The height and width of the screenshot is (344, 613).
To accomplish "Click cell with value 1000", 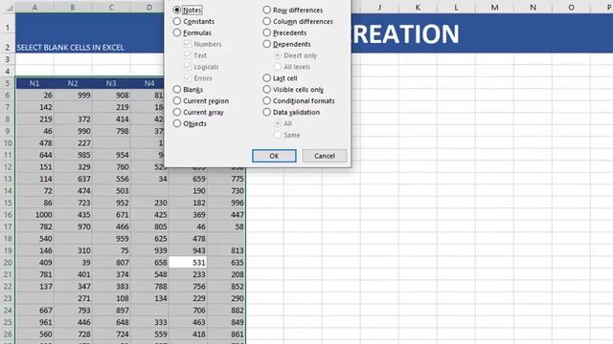I will 34,214.
